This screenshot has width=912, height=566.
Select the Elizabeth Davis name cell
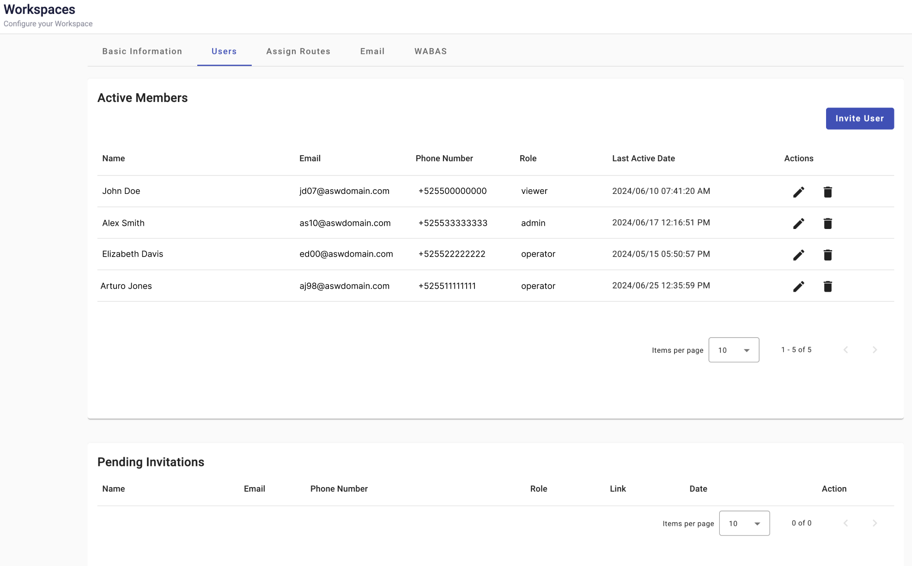[133, 254]
